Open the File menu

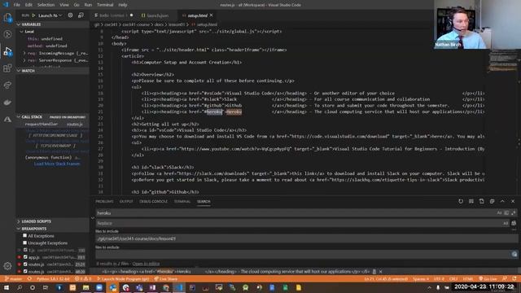(x=16, y=5)
